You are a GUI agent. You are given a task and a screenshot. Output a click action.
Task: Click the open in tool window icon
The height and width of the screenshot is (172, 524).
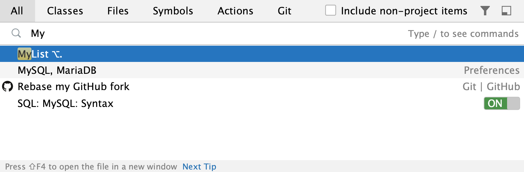506,11
